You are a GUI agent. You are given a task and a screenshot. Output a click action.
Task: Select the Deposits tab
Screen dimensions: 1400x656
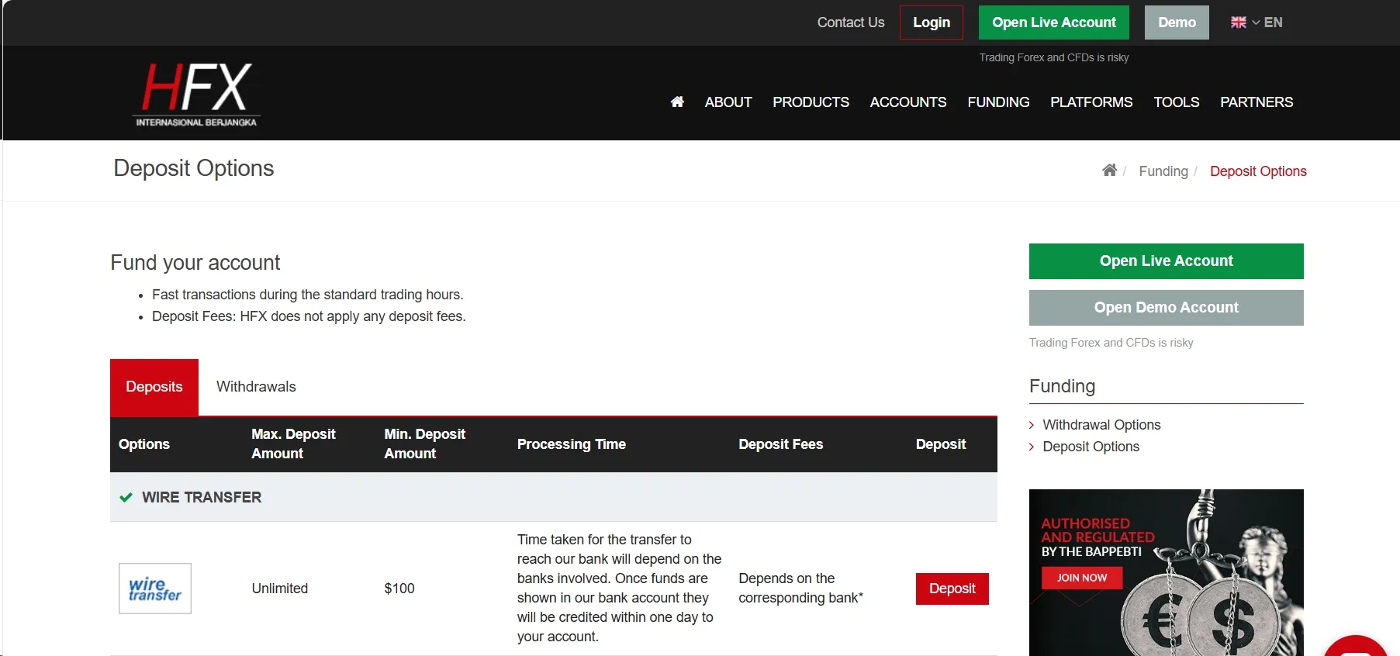click(154, 387)
